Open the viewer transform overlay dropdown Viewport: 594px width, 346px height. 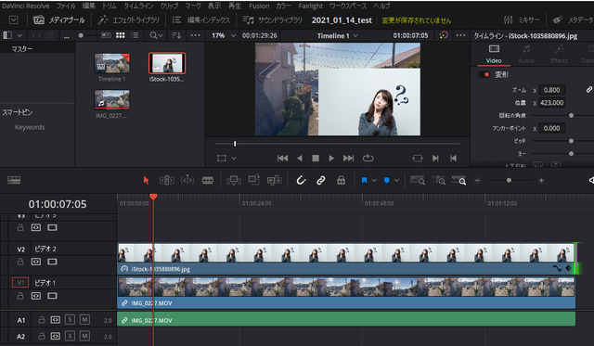pos(234,159)
